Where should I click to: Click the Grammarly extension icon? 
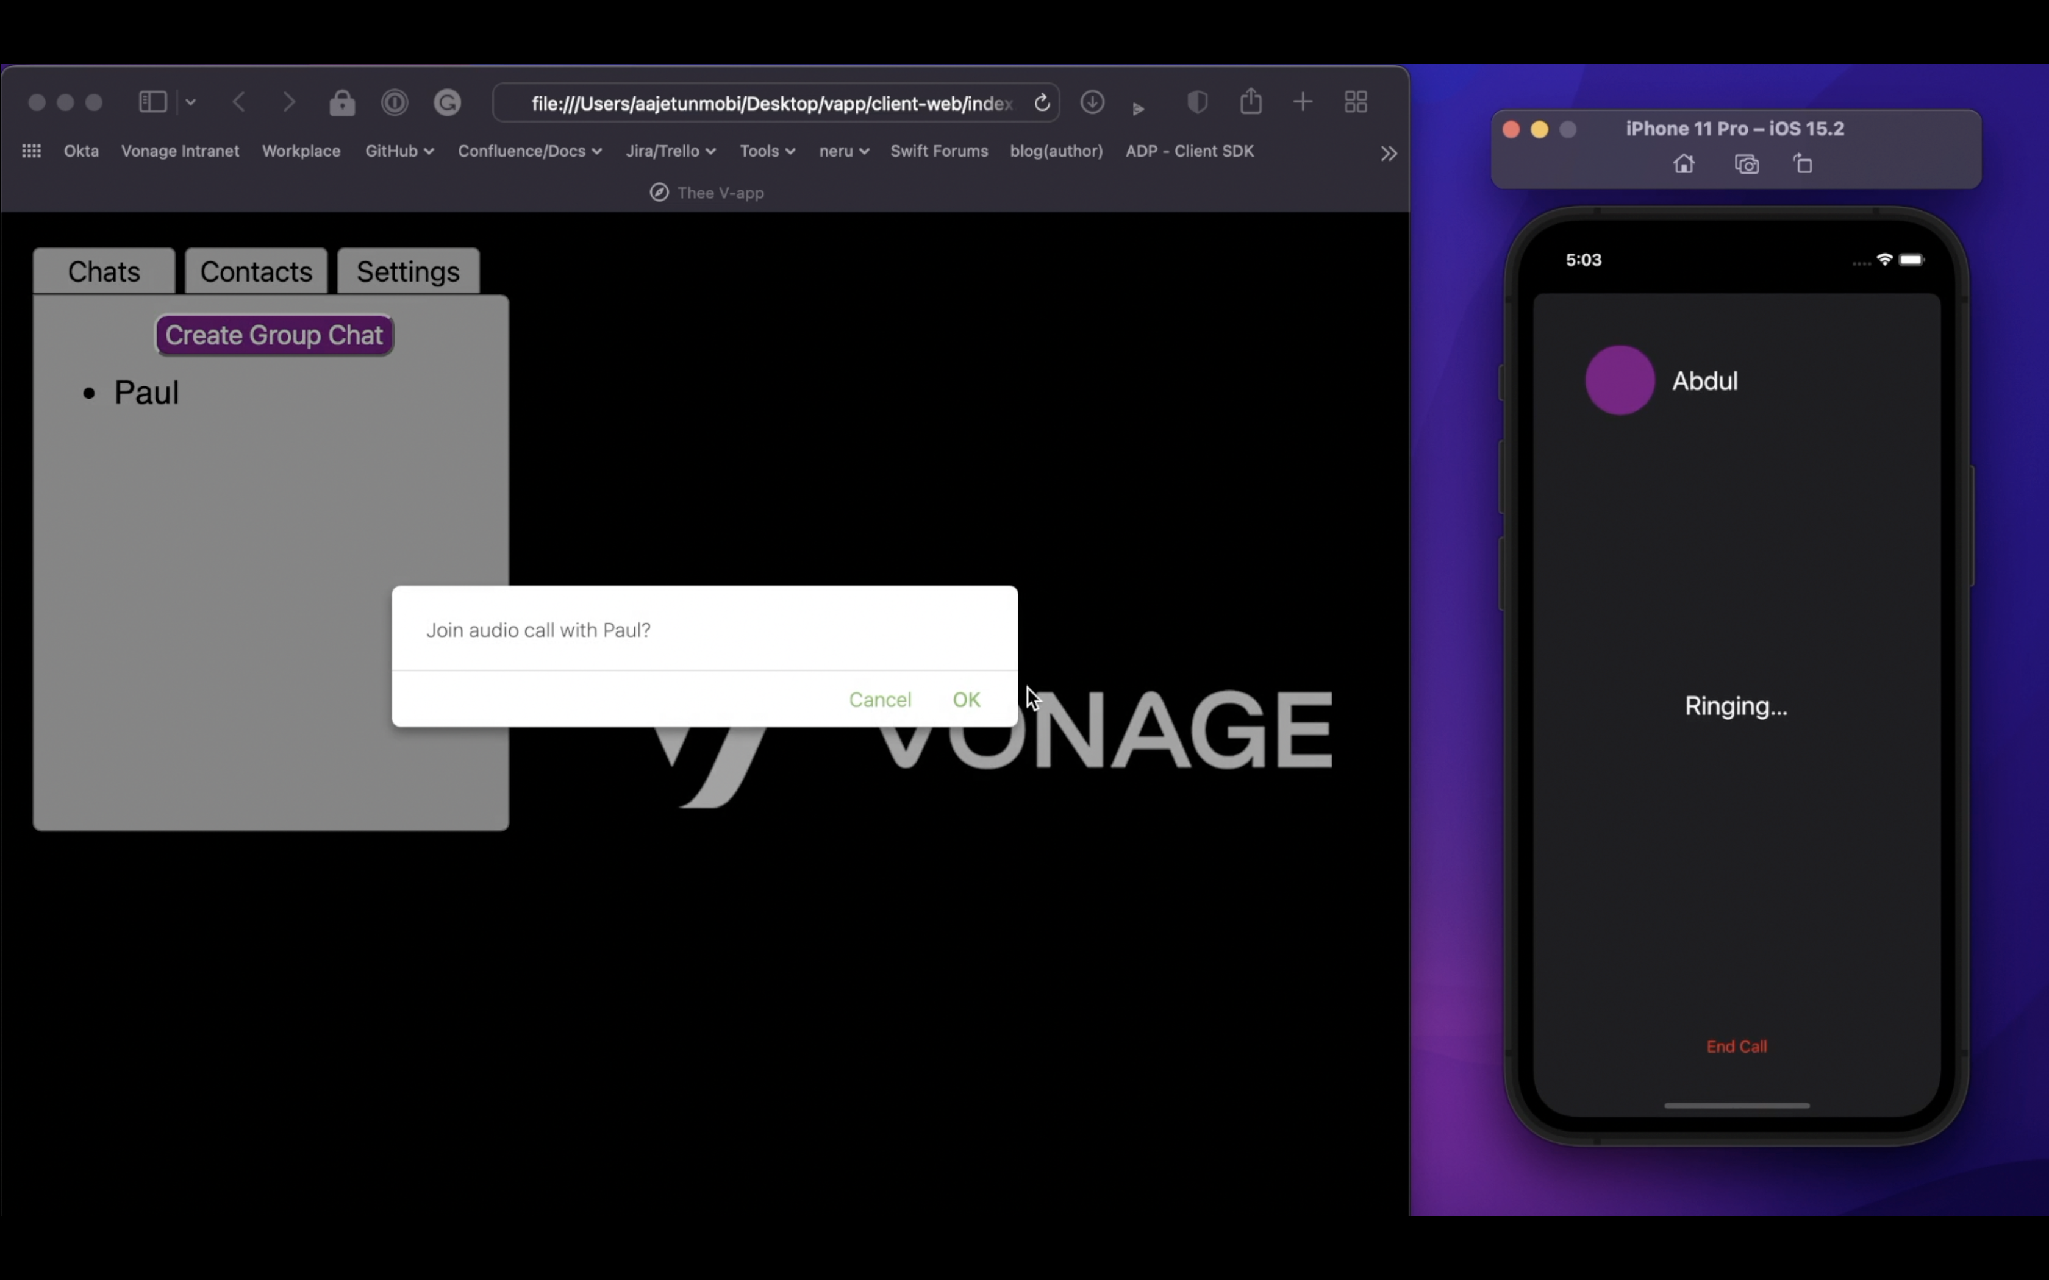click(447, 102)
